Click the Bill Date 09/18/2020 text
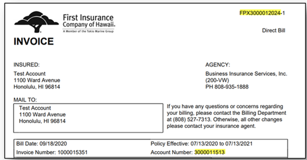The width and height of the screenshot is (307, 160). 42,144
